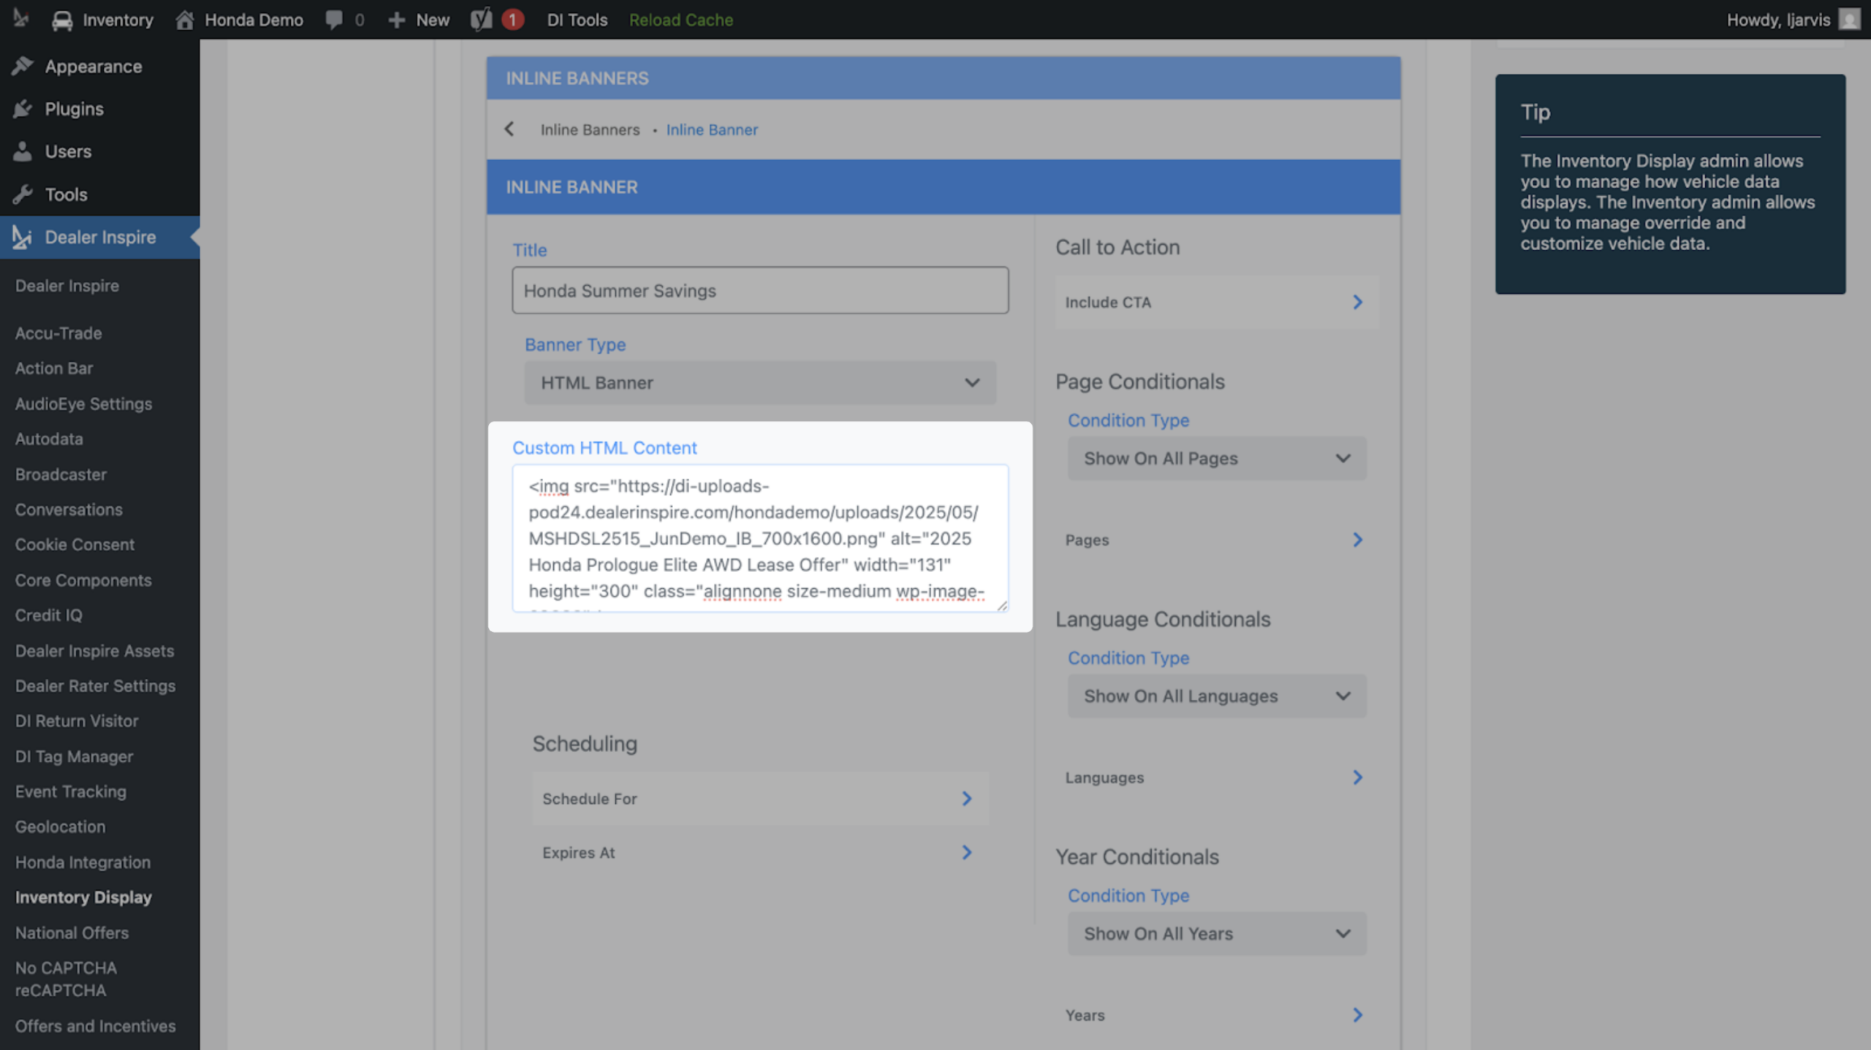Click Reload Cache in admin bar
The width and height of the screenshot is (1871, 1050).
coord(680,20)
